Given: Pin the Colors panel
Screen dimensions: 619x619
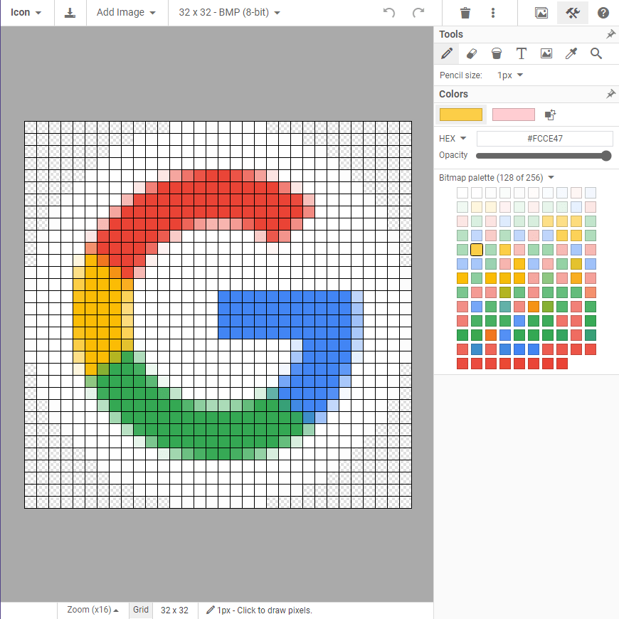Looking at the screenshot, I should pos(610,94).
